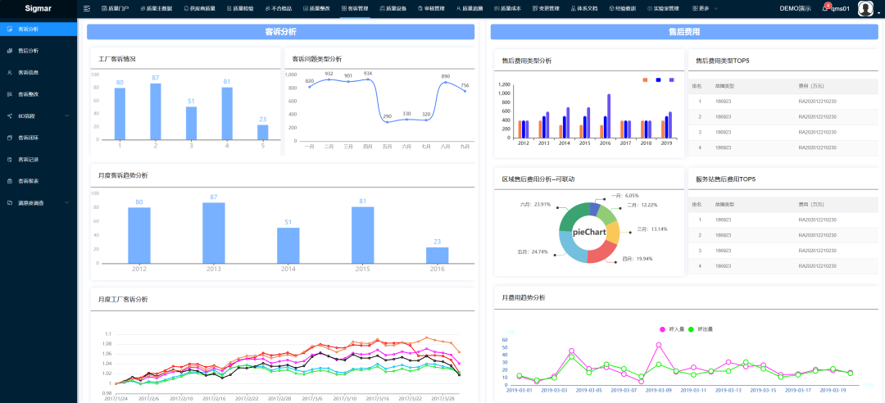Open notifications bell with red badge

pyautogui.click(x=825, y=8)
